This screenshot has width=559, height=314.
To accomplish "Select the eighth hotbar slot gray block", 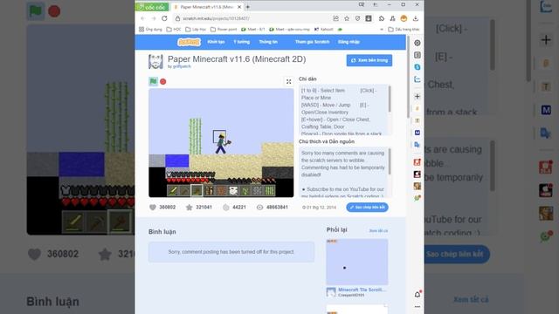I will 258,191.
